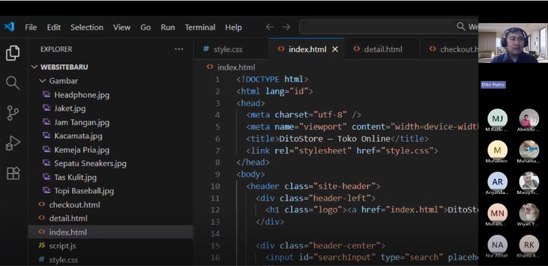Open the Search view icon

click(13, 83)
